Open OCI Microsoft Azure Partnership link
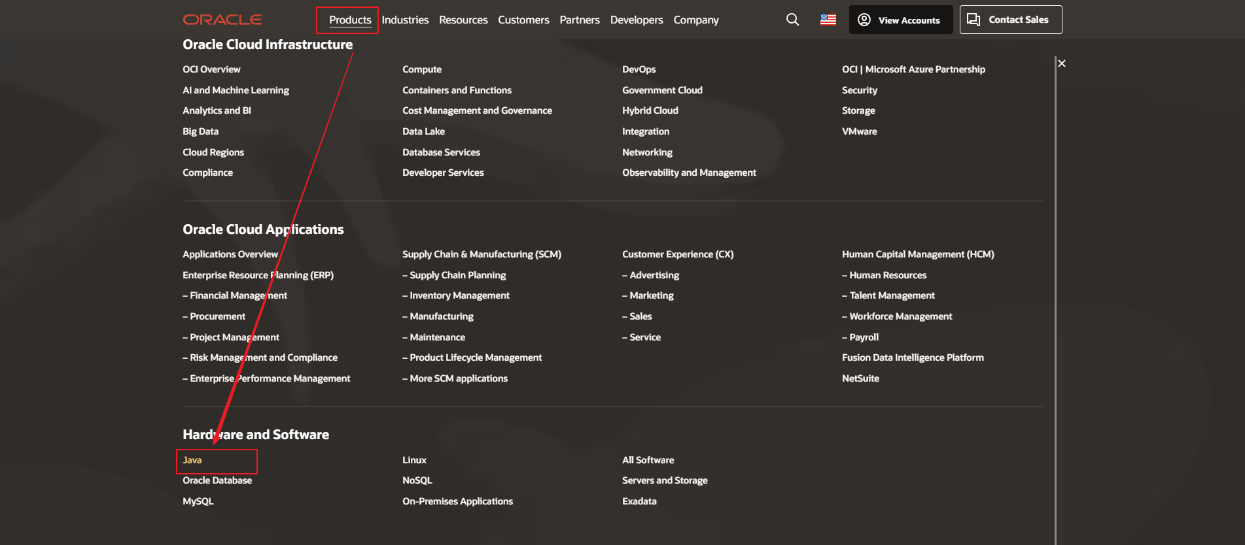Screen dimensions: 1245x545 (913, 69)
